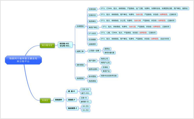Select the 空调状态 node
This screenshot has height=119, width=194.
(x=92, y=15)
